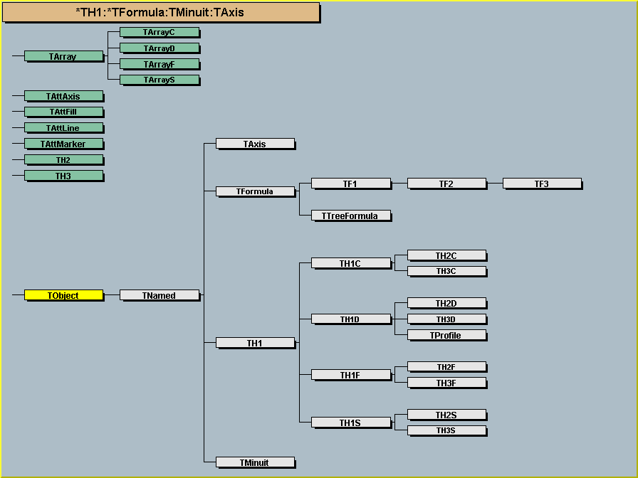Click the diagram title header bar
638x478 pixels.
coord(159,12)
